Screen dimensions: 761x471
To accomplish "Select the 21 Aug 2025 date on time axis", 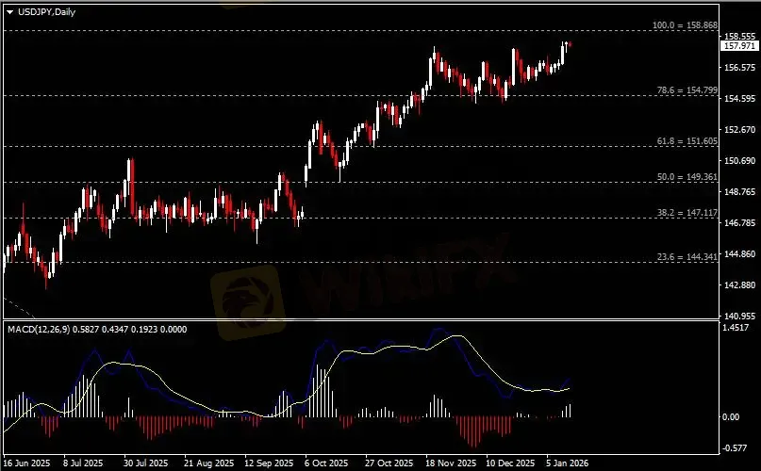I will [x=208, y=463].
